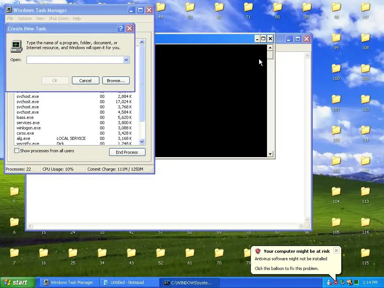This screenshot has width=384, height=288.
Task: Close the Create New Task dialog
Action: 129,28
